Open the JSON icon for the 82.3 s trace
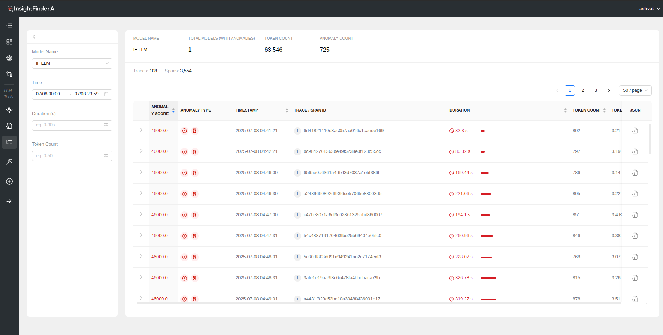The image size is (663, 335). [x=635, y=131]
